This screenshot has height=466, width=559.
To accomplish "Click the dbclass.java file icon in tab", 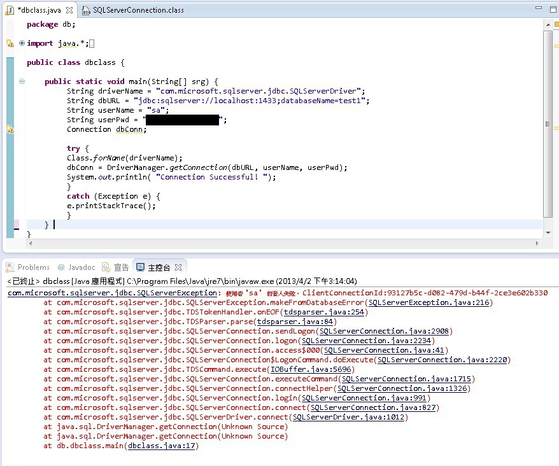I will (x=10, y=10).
